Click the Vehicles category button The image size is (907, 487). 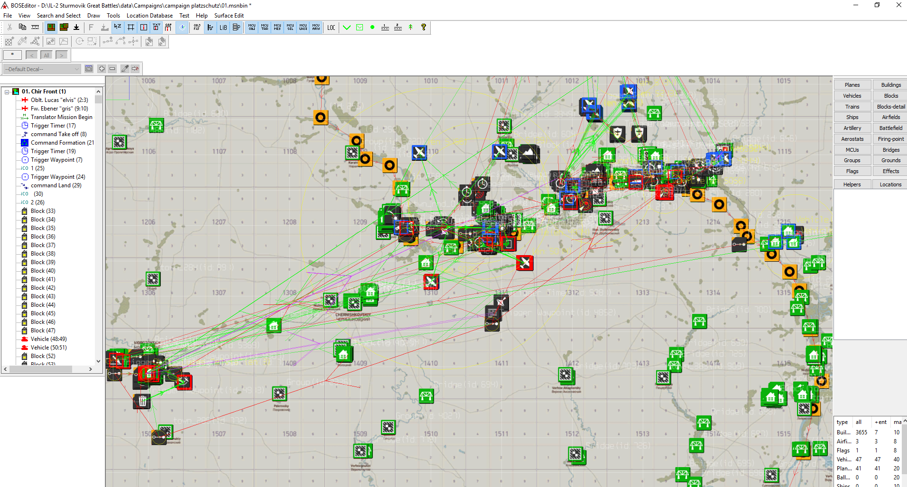852,96
